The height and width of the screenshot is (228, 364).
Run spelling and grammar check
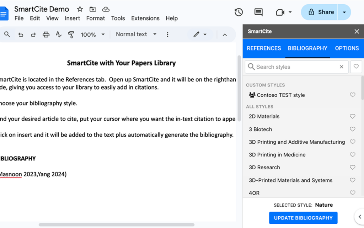click(58, 34)
